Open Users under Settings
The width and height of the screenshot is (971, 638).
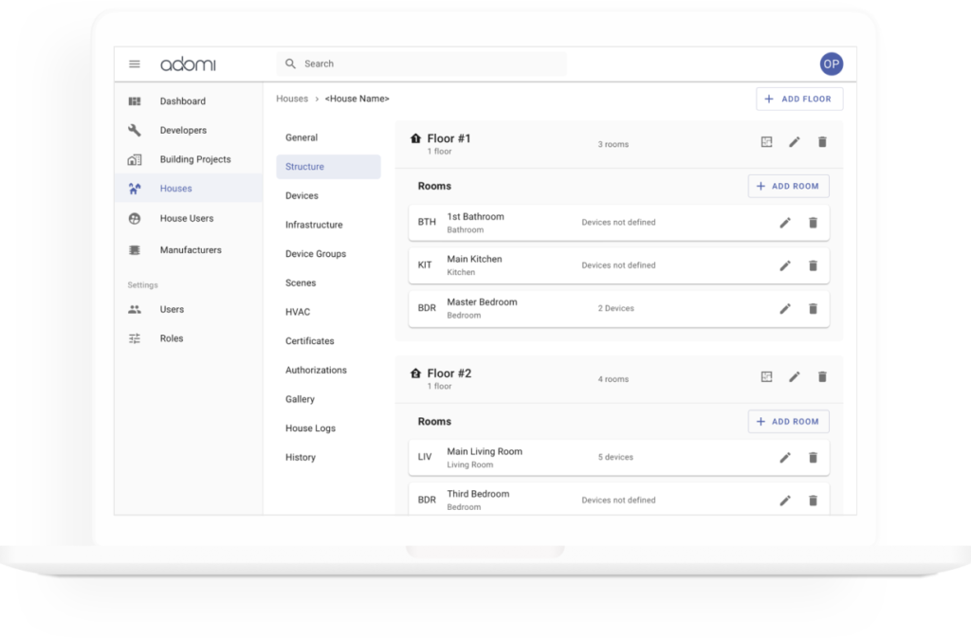[189, 309]
